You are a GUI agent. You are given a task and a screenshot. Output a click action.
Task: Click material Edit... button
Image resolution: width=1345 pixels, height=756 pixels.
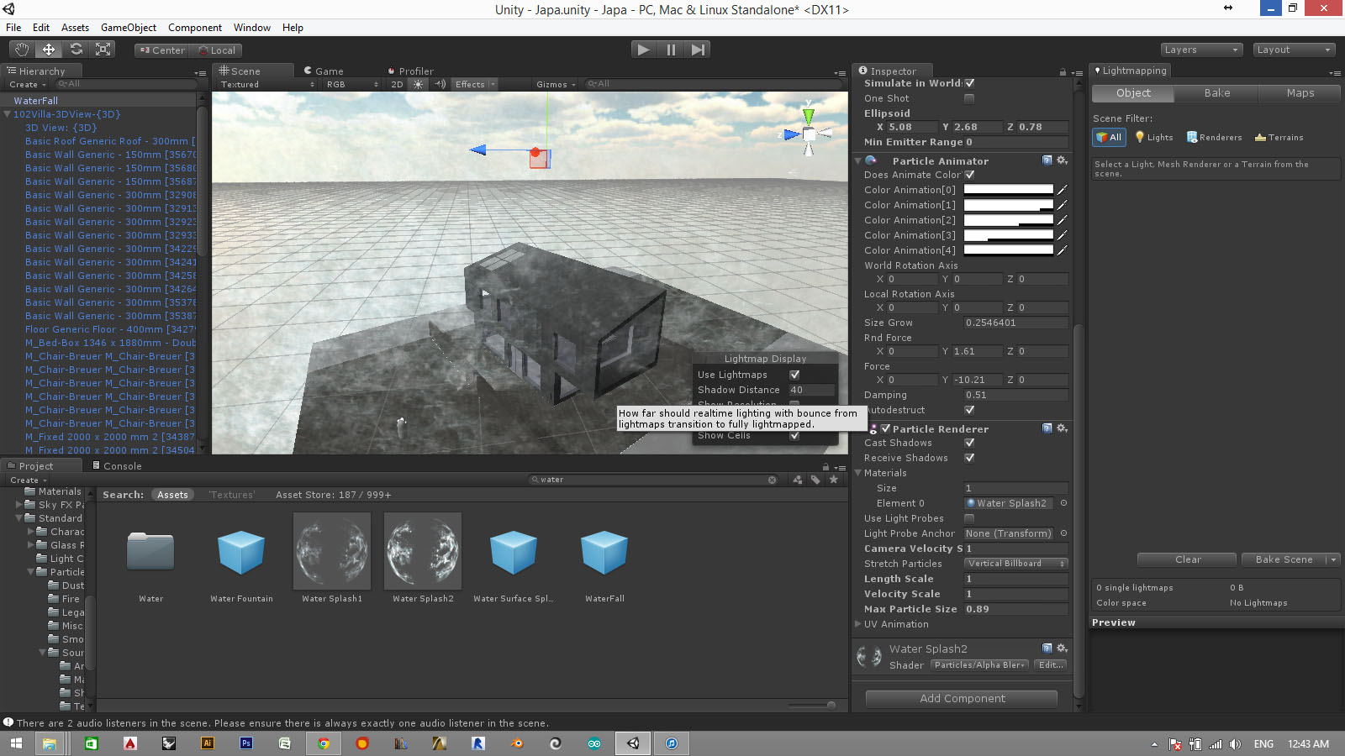[1051, 664]
